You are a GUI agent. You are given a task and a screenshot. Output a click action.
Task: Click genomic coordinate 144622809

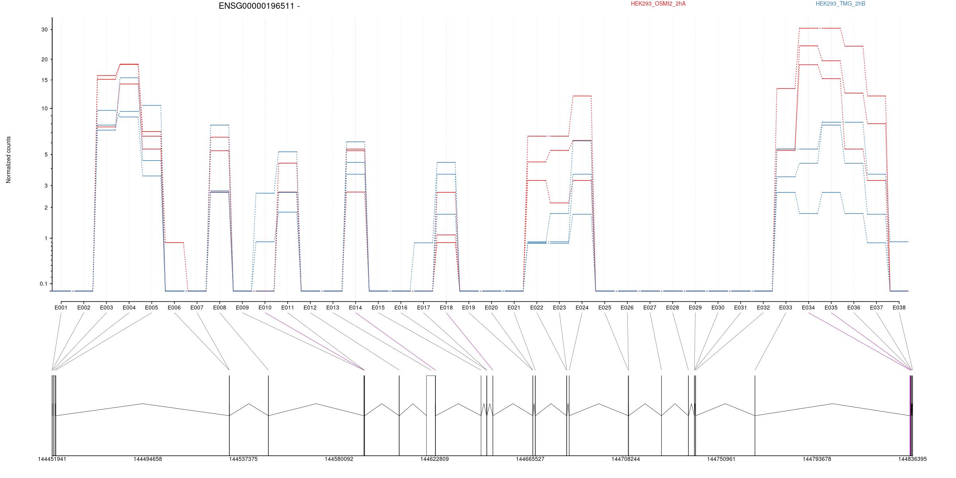435,459
